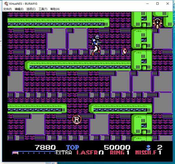Viewport: 175px width, 164px height.
Task: Maximize the VirtuaNES window
Action: (157, 4)
